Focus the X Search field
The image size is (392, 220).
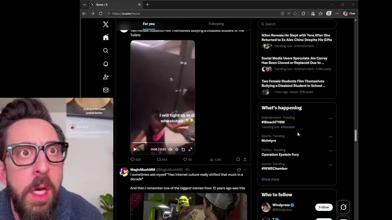coord(297,24)
